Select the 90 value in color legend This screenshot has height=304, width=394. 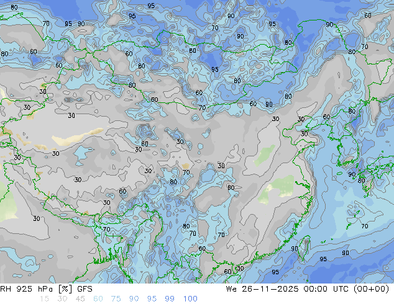[134, 299]
